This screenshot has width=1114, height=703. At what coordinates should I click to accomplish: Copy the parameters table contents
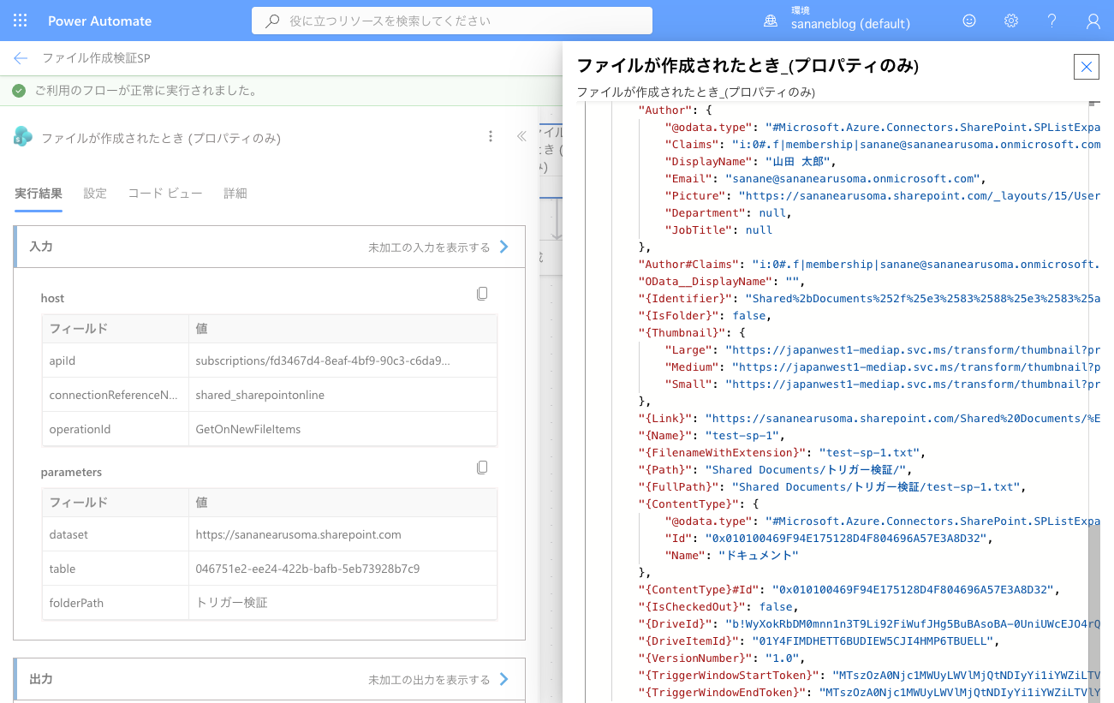point(482,468)
